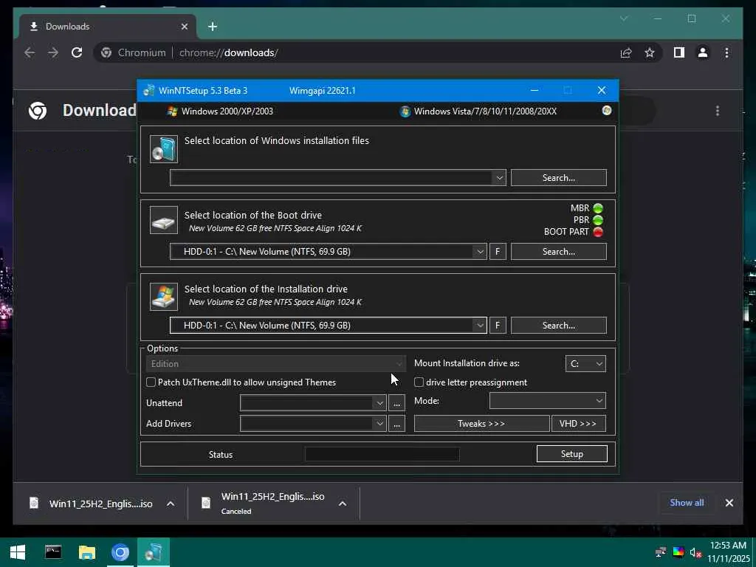Open Tweaks >>> panel

pyautogui.click(x=481, y=423)
